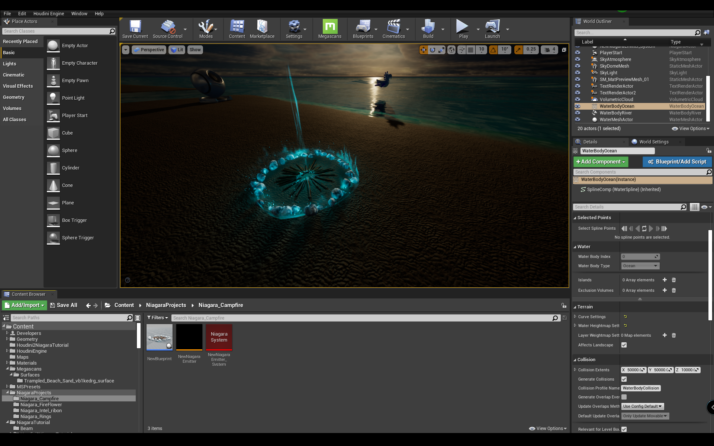Select the NewBlueprint asset thumbnail
This screenshot has height=446, width=714.
(x=159, y=337)
